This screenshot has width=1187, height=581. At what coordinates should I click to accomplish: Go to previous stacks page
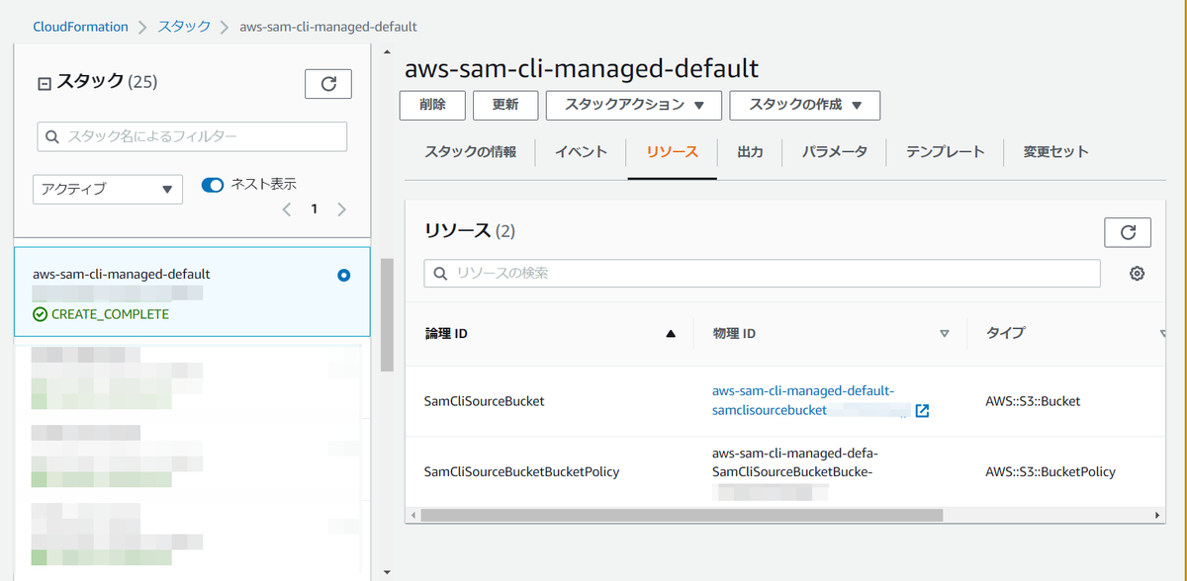tap(287, 209)
